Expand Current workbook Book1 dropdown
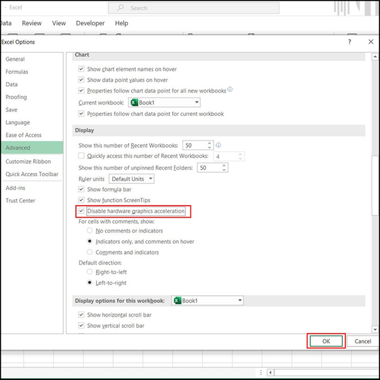The image size is (380, 380). 197,102
